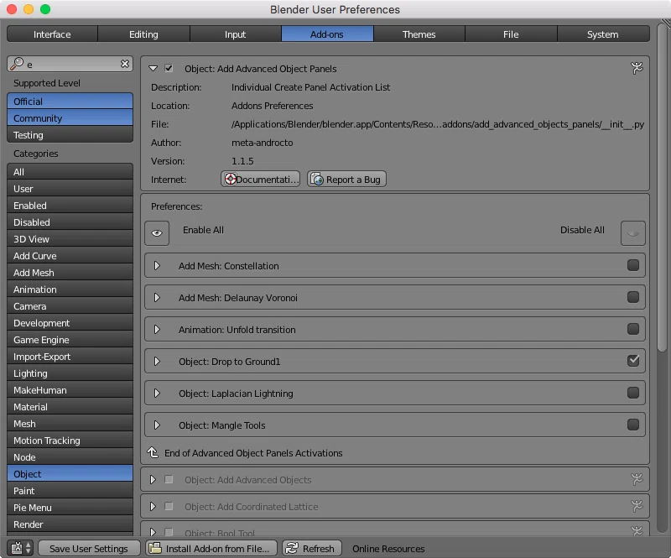Click the Disable All closed-eye icon
Viewport: 671px width, 558px height.
(x=633, y=233)
